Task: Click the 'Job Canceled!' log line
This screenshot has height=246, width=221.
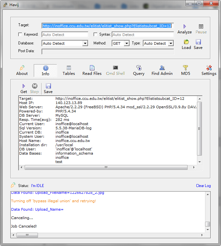Action: pos(24,226)
